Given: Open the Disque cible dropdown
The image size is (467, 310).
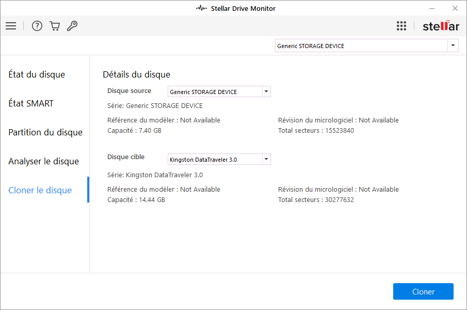Looking at the screenshot, I should [266, 159].
